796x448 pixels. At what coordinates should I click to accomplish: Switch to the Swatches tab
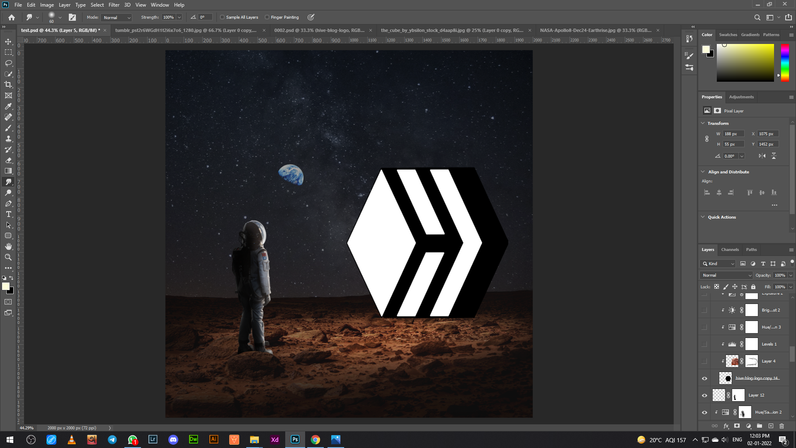point(728,35)
